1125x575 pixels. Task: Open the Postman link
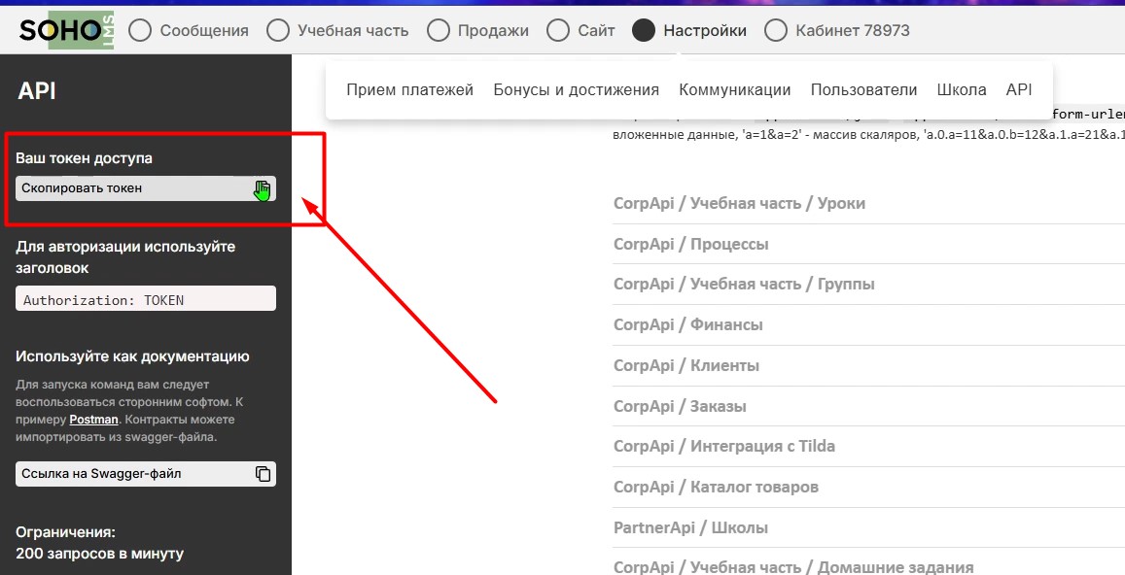pyautogui.click(x=93, y=420)
